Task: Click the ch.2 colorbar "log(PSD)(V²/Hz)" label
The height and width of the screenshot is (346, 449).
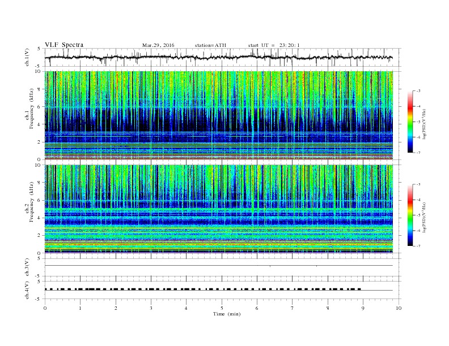Action: [424, 217]
